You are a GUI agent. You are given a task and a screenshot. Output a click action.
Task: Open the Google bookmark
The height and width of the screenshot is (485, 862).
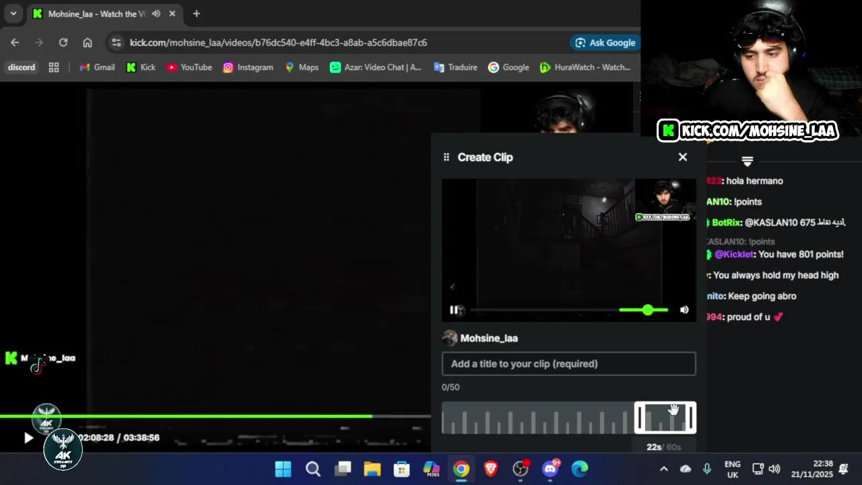pos(508,67)
